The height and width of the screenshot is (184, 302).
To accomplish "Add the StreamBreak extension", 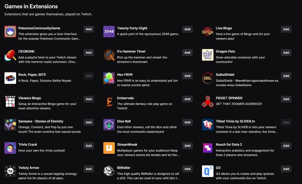I will click(188, 146).
